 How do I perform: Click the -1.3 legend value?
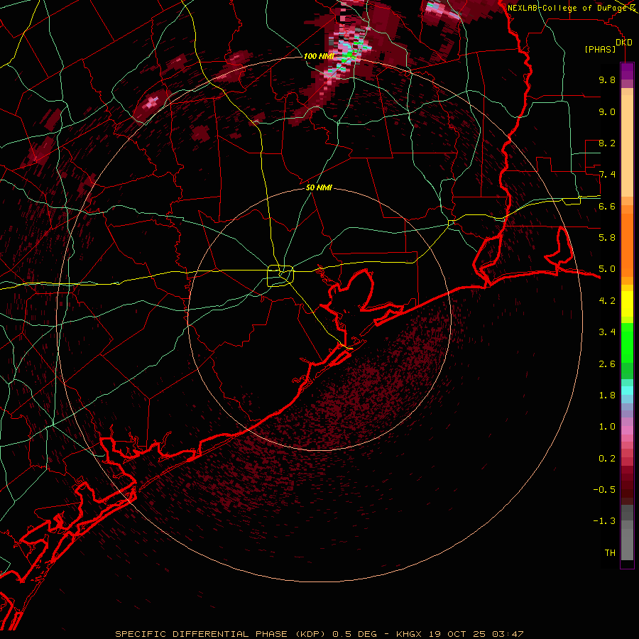tap(604, 521)
